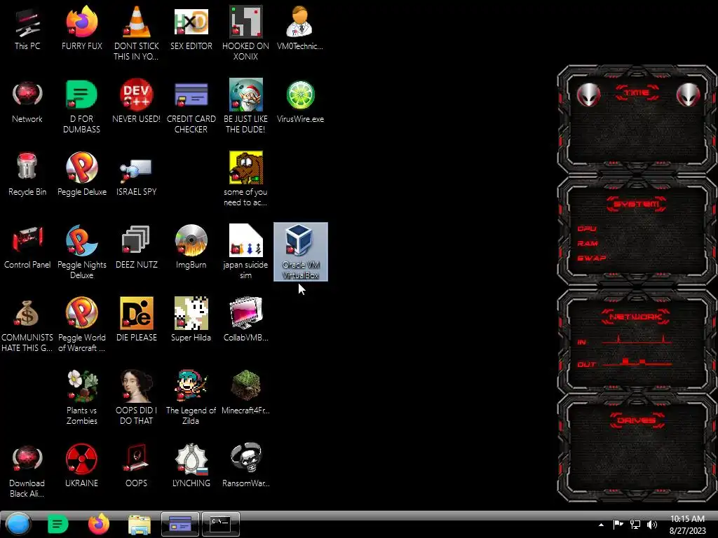Open the Start menu orb
This screenshot has width=718, height=538.
[x=18, y=524]
